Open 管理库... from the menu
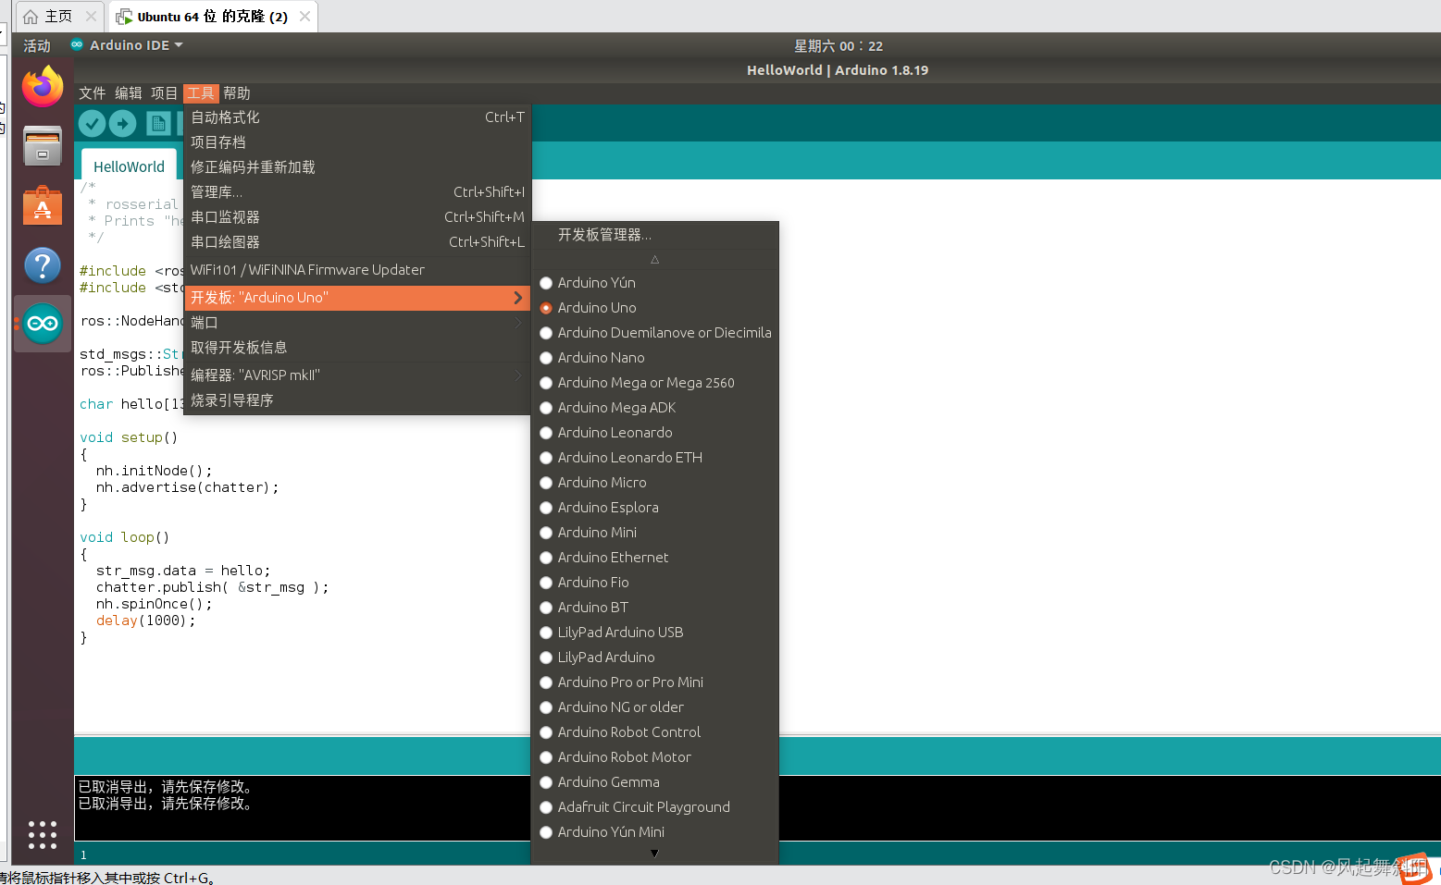The image size is (1441, 885). pos(357,192)
